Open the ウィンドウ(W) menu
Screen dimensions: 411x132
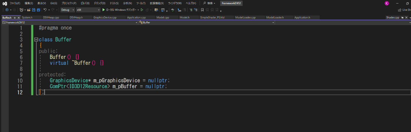click(x=175, y=3)
